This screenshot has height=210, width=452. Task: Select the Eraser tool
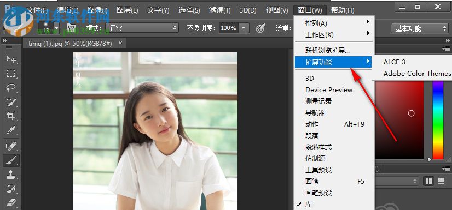pos(11,203)
